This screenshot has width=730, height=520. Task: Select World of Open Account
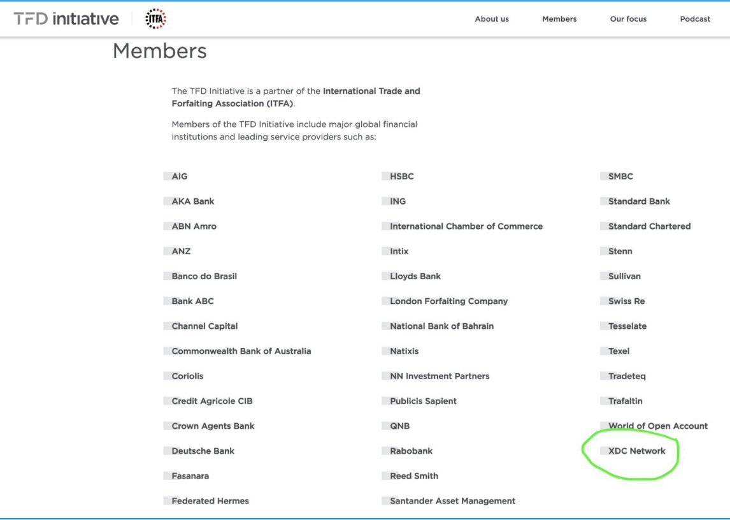pos(658,426)
